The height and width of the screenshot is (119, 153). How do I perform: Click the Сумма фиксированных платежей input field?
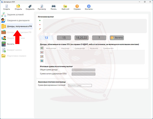click(x=80, y=85)
